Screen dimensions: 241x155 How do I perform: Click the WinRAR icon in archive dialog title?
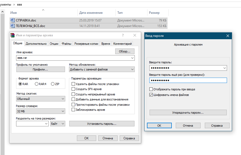pos(12,35)
